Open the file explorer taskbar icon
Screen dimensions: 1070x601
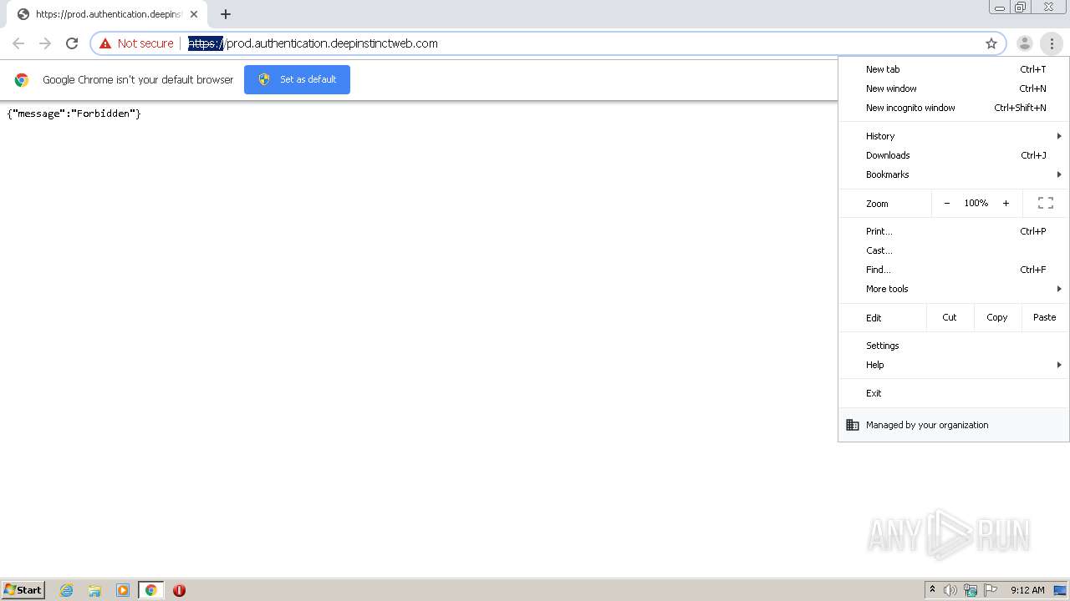94,590
